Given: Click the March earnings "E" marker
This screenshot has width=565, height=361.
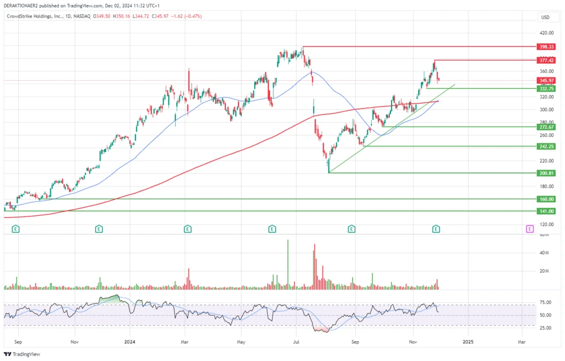Looking at the screenshot, I should click(186, 229).
